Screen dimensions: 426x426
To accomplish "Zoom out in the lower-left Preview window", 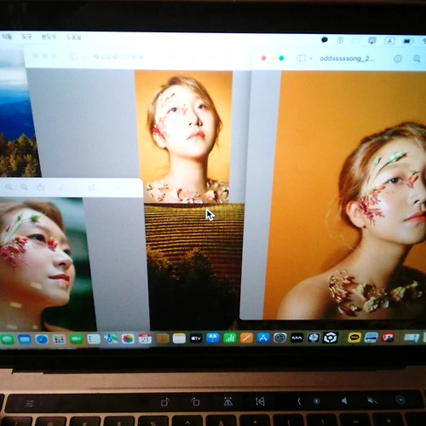I will click(x=9, y=187).
